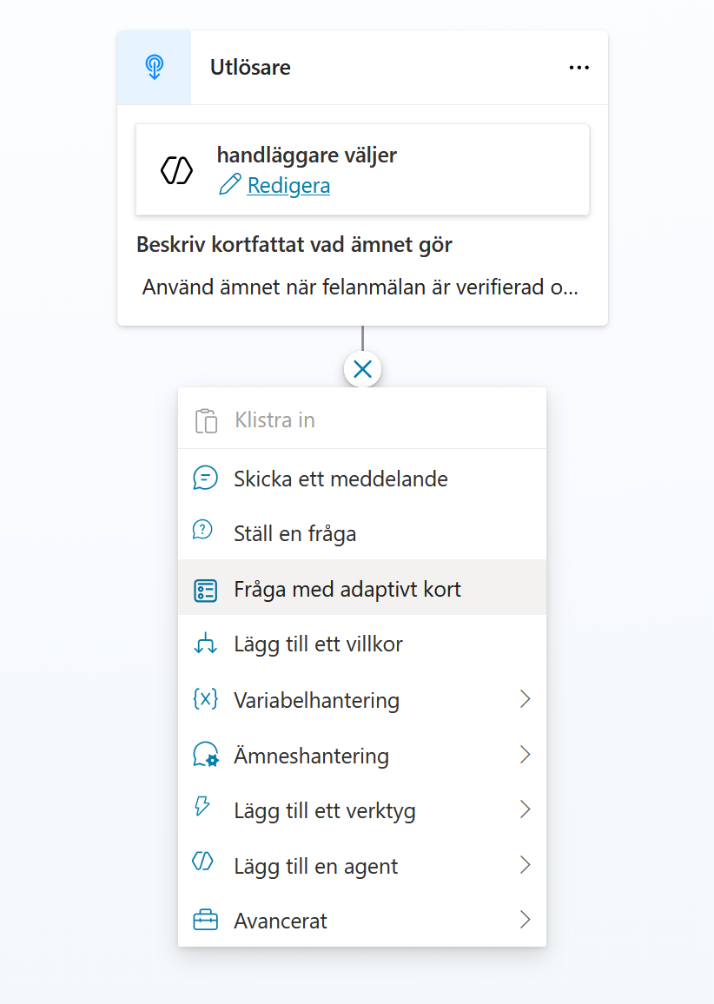714x1004 pixels.
Task: Open the Ämneshantering menu entry
Action: coord(362,755)
